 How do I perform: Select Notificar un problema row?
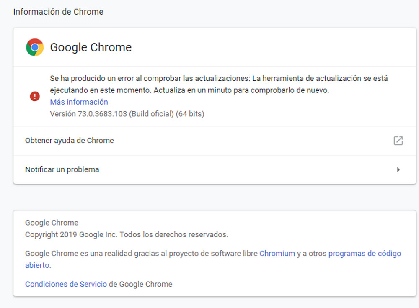(215, 169)
